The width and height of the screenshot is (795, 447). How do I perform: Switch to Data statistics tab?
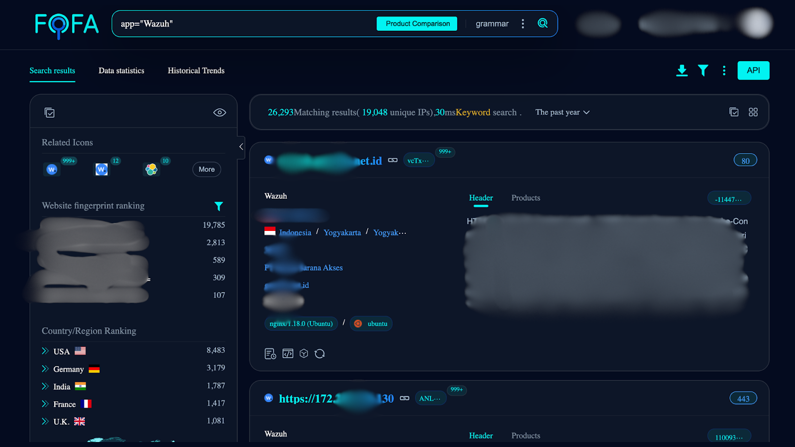point(121,71)
